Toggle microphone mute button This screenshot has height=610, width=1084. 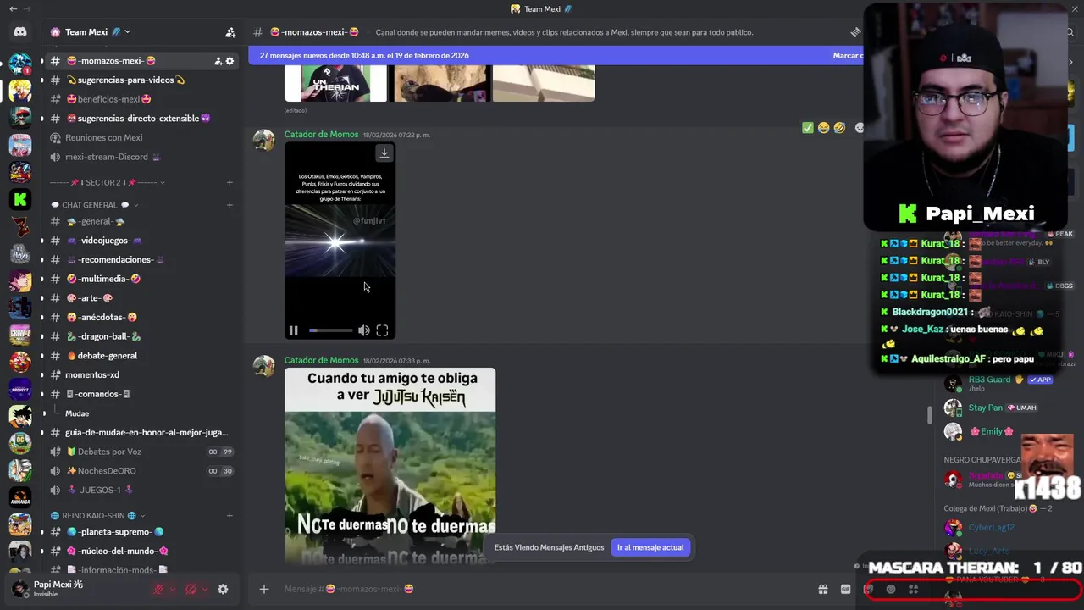click(x=158, y=589)
